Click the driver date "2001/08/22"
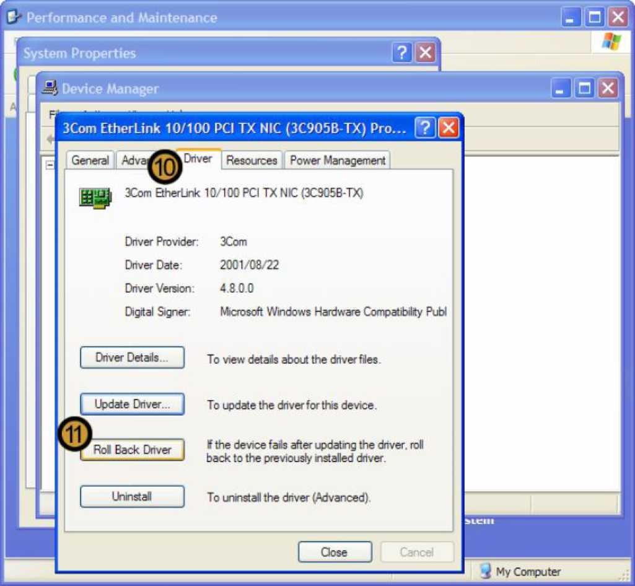Image resolution: width=635 pixels, height=586 pixels. [250, 265]
